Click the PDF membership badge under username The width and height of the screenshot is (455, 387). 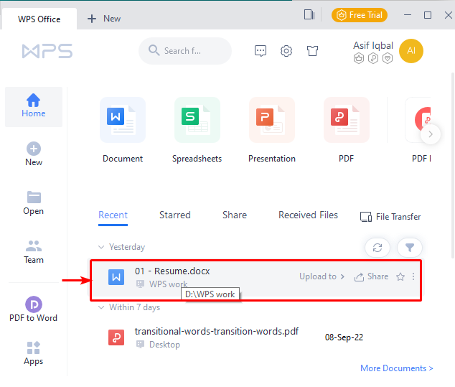tap(373, 58)
